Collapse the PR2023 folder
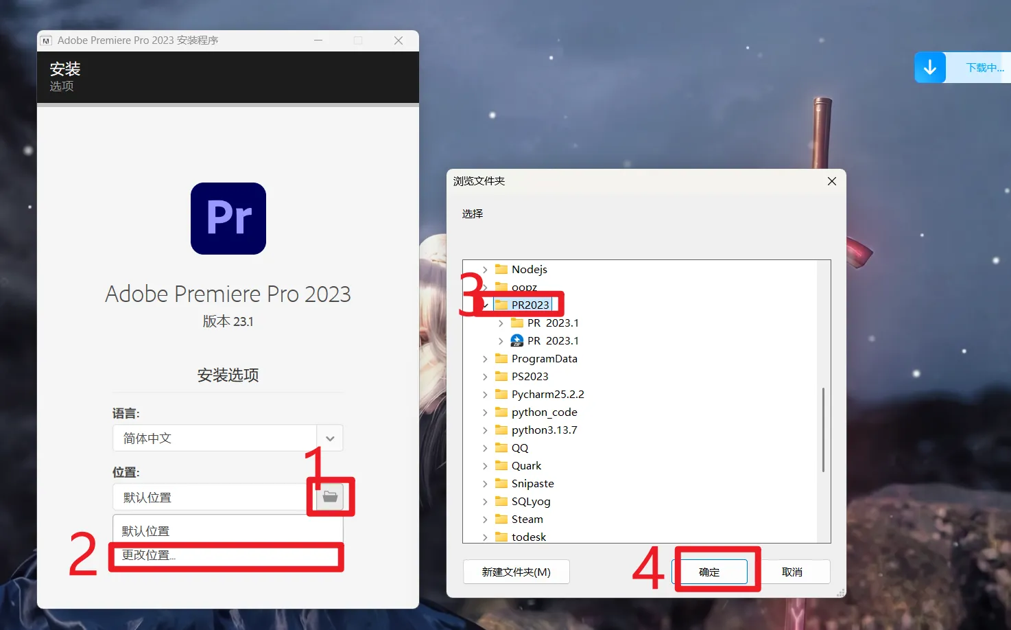 [485, 305]
